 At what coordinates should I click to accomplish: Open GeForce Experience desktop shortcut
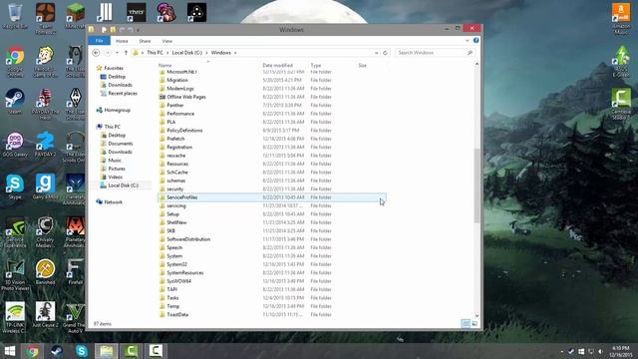[x=15, y=232]
